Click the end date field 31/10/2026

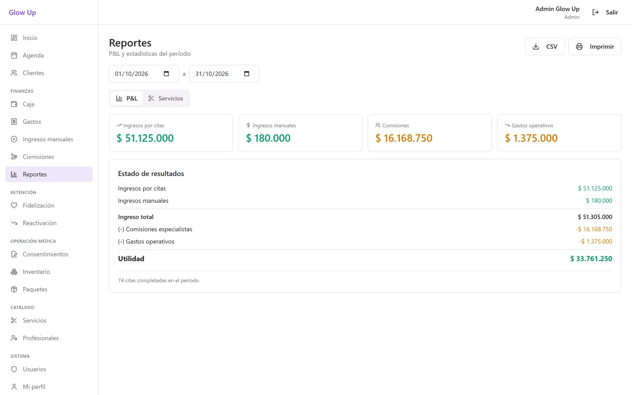click(224, 74)
